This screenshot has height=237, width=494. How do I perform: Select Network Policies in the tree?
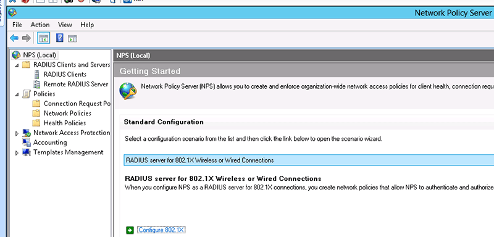coord(67,114)
